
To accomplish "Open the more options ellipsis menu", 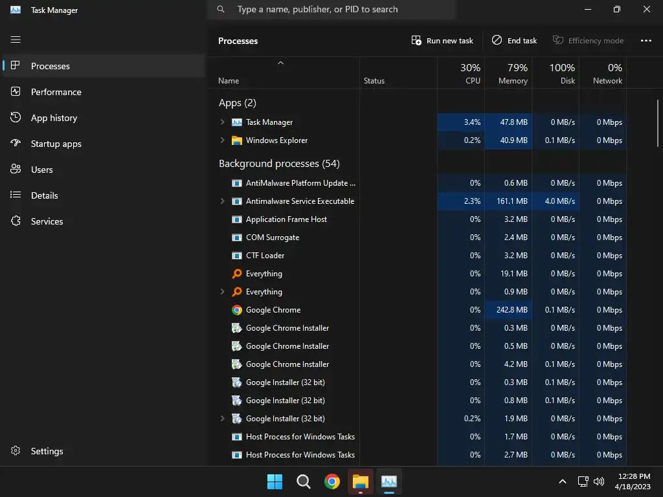I will coord(646,41).
